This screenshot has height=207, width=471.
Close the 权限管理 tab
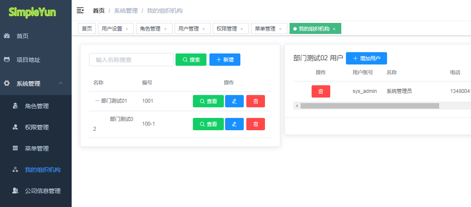pos(242,29)
